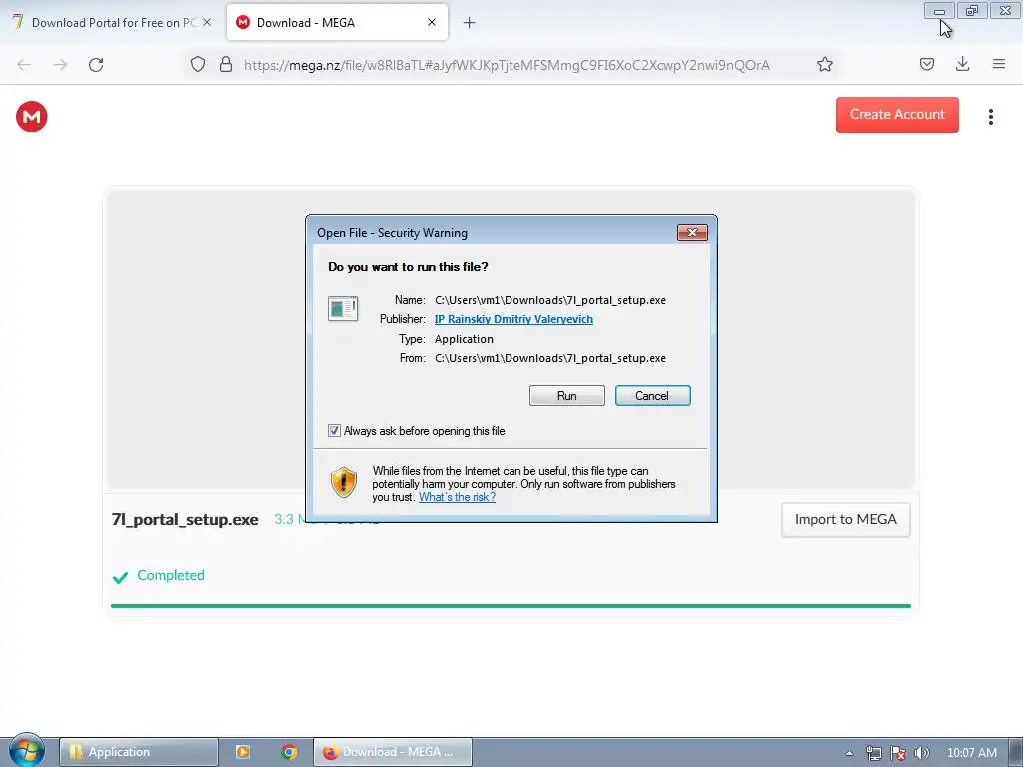
Task: Open the Windows Start menu
Action: (x=26, y=751)
